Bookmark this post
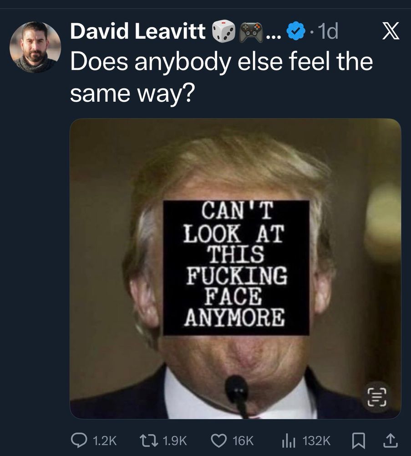This screenshot has width=411, height=456. [359, 440]
